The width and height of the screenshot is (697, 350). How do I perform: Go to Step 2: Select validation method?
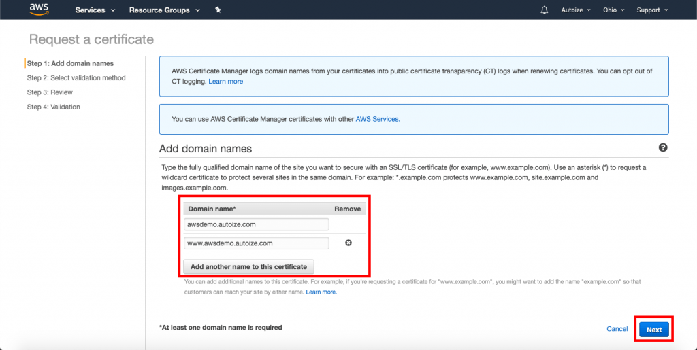pyautogui.click(x=76, y=78)
